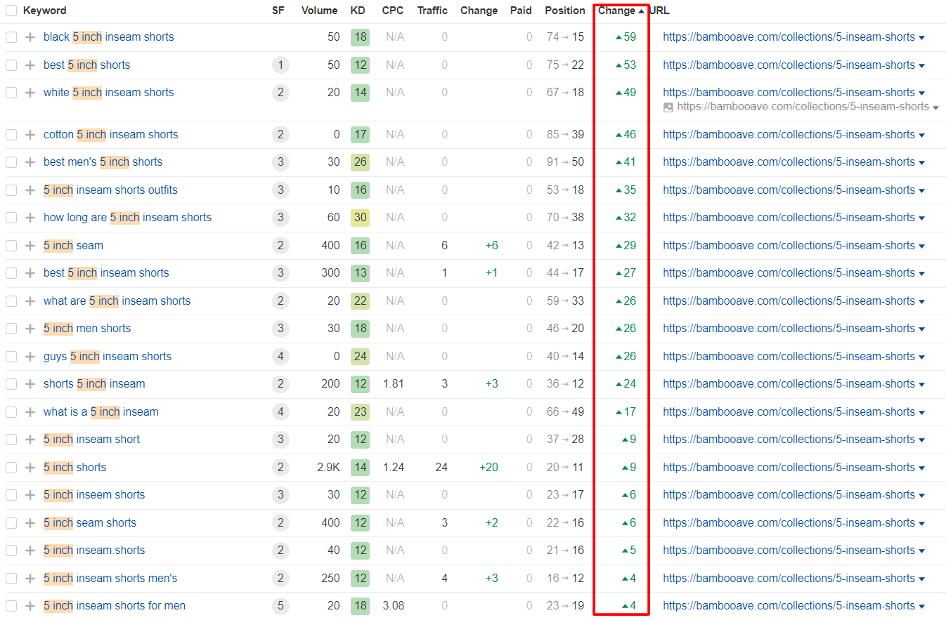Click the plus icon beside 'black 5 inch inseam shorts'

(x=30, y=37)
